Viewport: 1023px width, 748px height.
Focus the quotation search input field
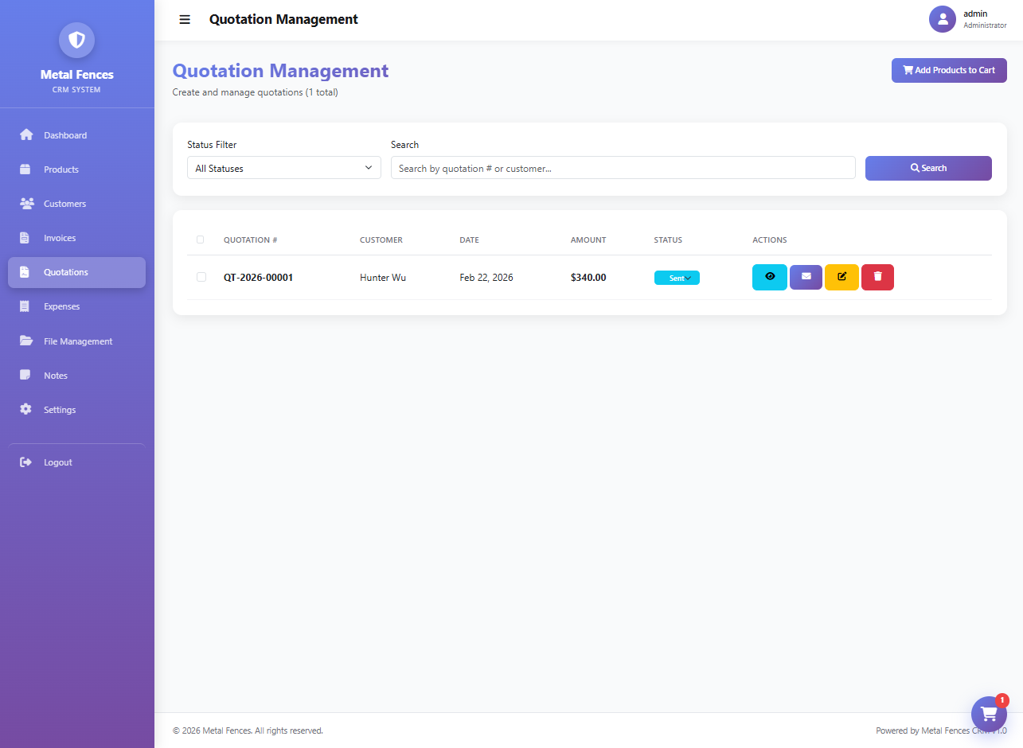623,168
